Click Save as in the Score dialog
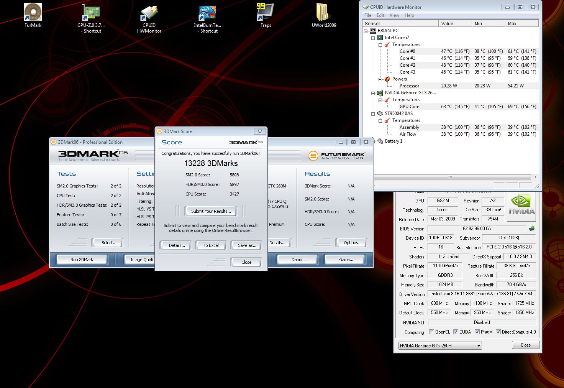Screen dimensions: 564x388 [x=247, y=245]
